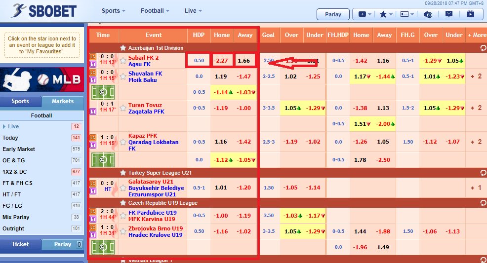Select away odds -1.42 for Qaradag Lokbatan FK
Image resolution: width=487 pixels, height=263 pixels.
[x=244, y=142]
